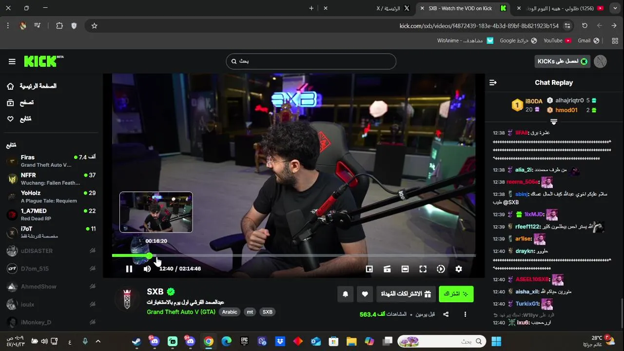Go to Browse in sidebar
Viewport: 624px width, 351px height.
pyautogui.click(x=20, y=103)
